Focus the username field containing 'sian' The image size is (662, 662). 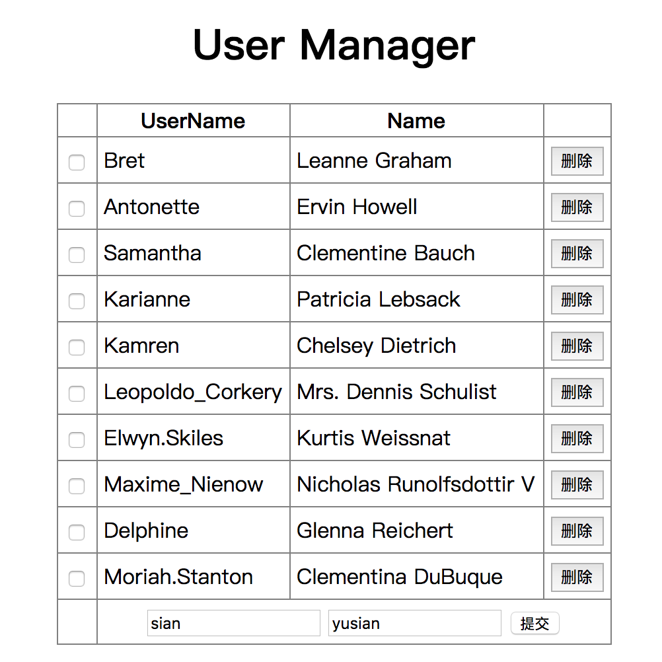click(x=233, y=623)
